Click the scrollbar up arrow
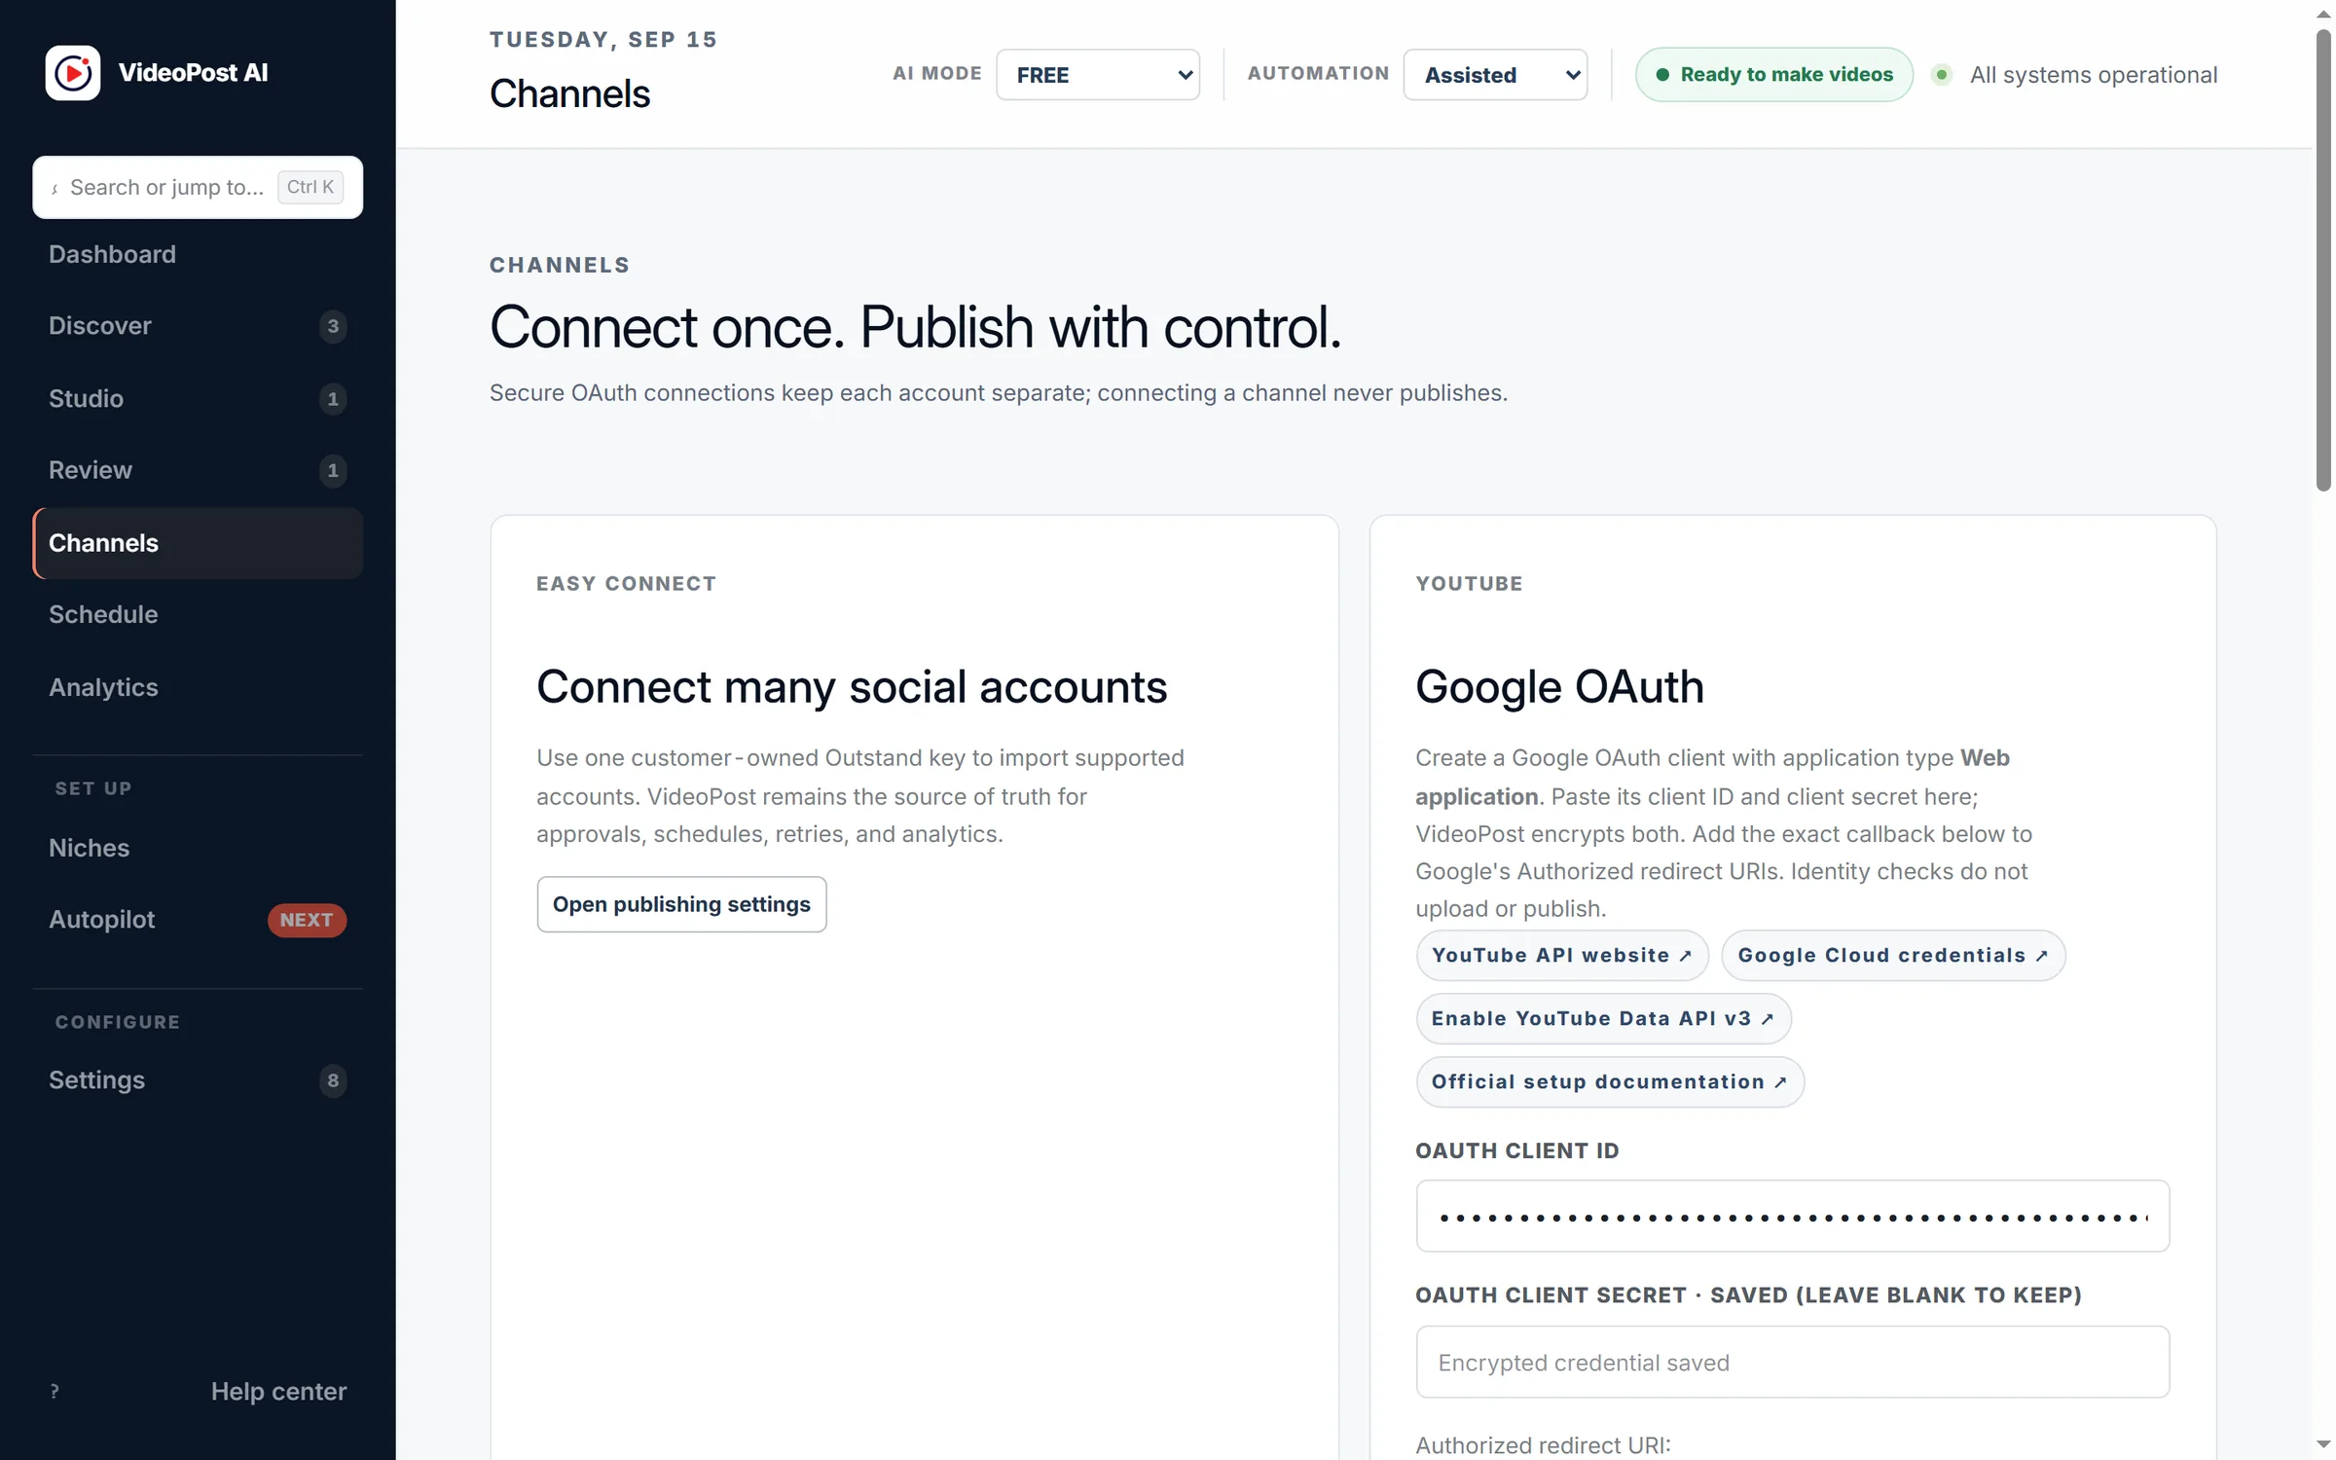This screenshot has width=2336, height=1460. [2324, 14]
